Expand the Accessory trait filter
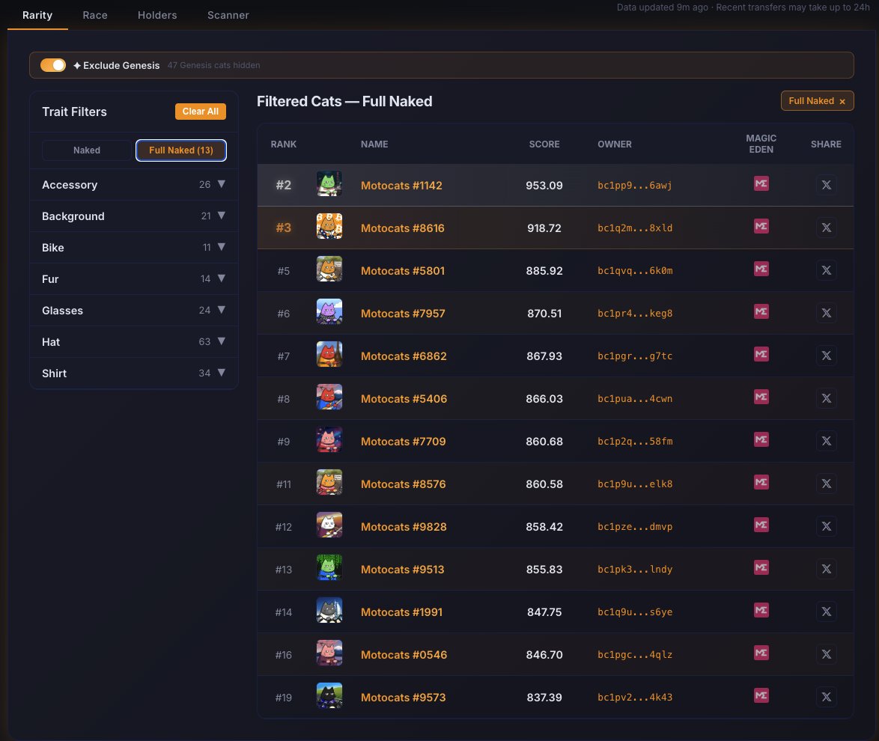879x741 pixels. click(x=133, y=184)
